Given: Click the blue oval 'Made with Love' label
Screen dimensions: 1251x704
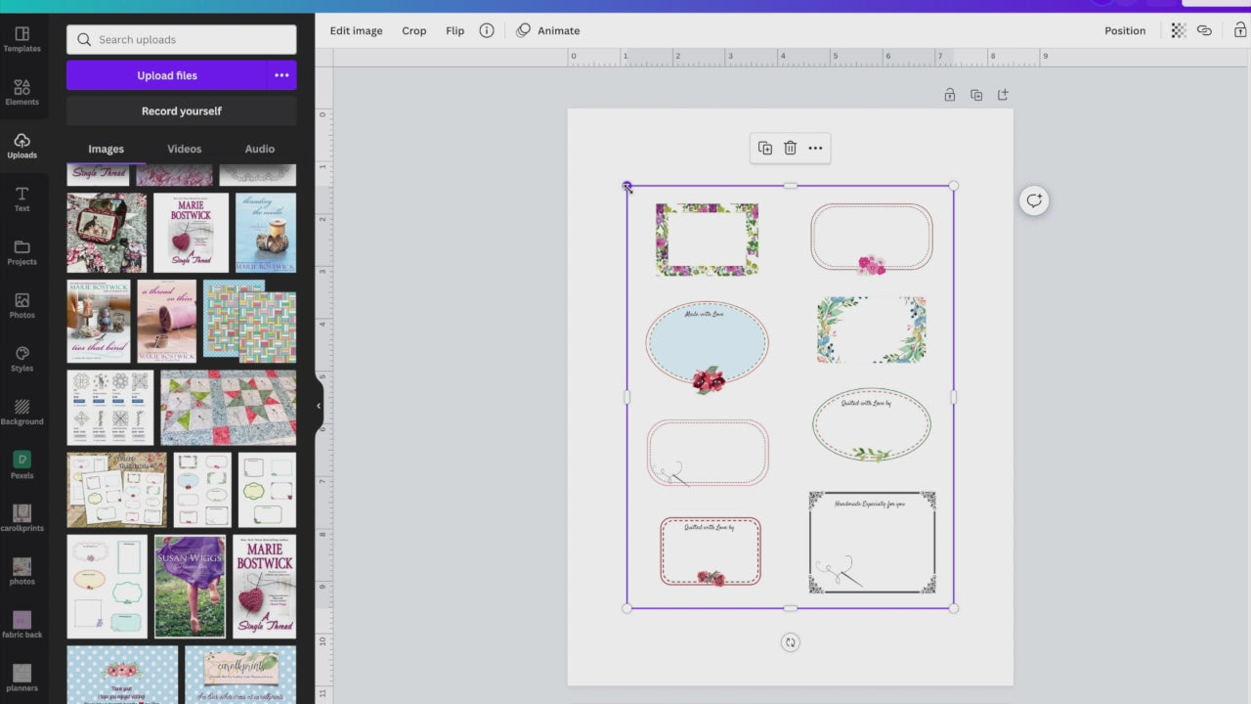Looking at the screenshot, I should (x=707, y=346).
